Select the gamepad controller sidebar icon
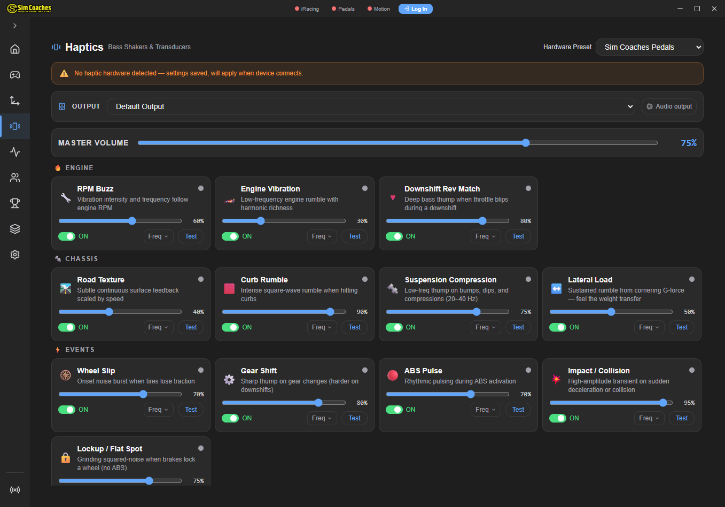The image size is (725, 507). [14, 75]
